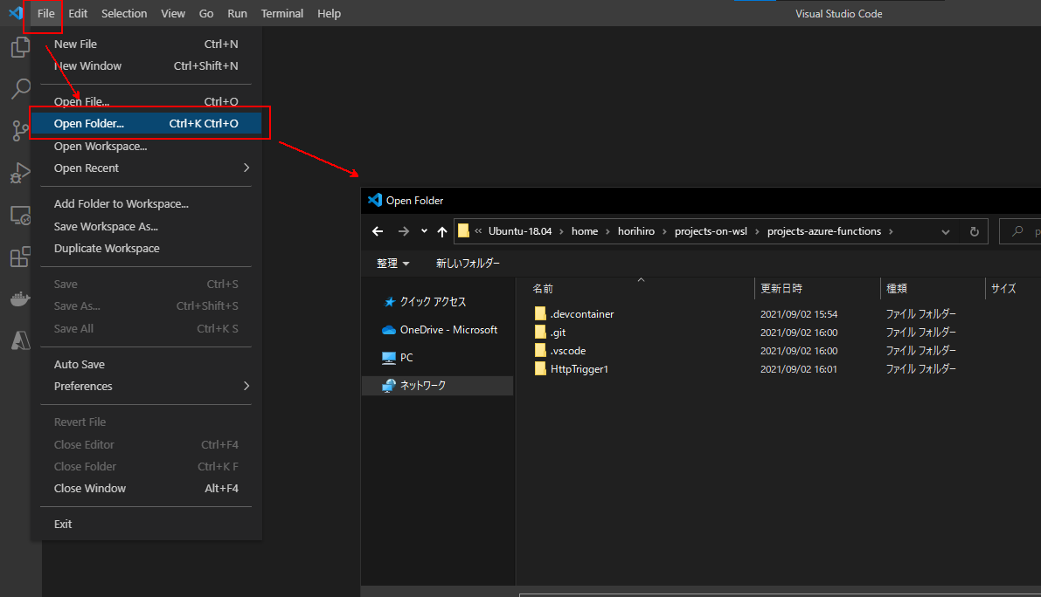Image resolution: width=1041 pixels, height=597 pixels.
Task: Click the dialog search field
Action: 1020,231
